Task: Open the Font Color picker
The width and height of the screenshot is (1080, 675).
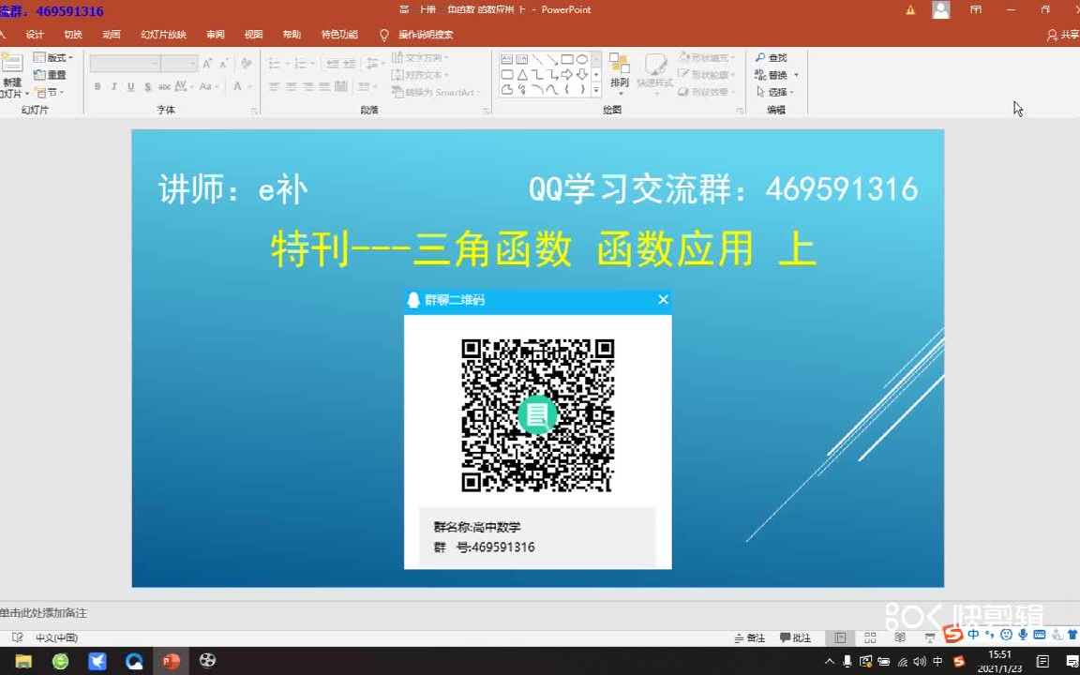Action: 239,86
